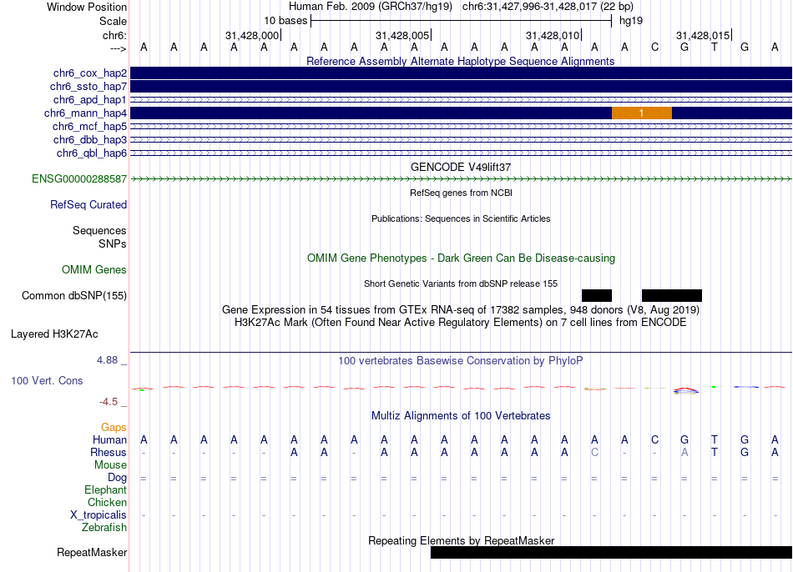
Task: Click the wider right dbSNP variant block
Action: pyautogui.click(x=672, y=296)
